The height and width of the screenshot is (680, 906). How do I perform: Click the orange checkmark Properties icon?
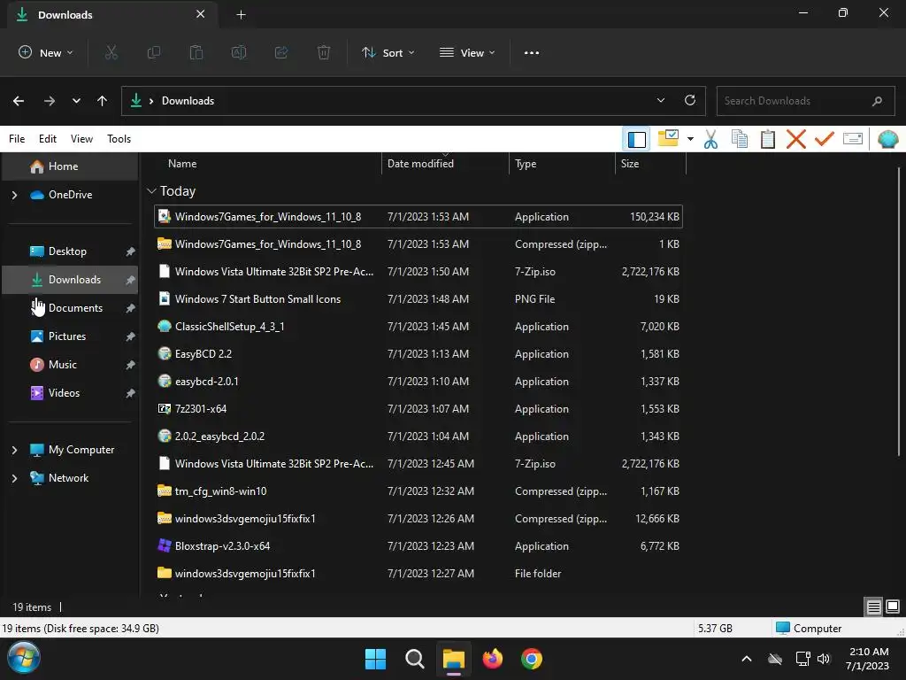[825, 139]
